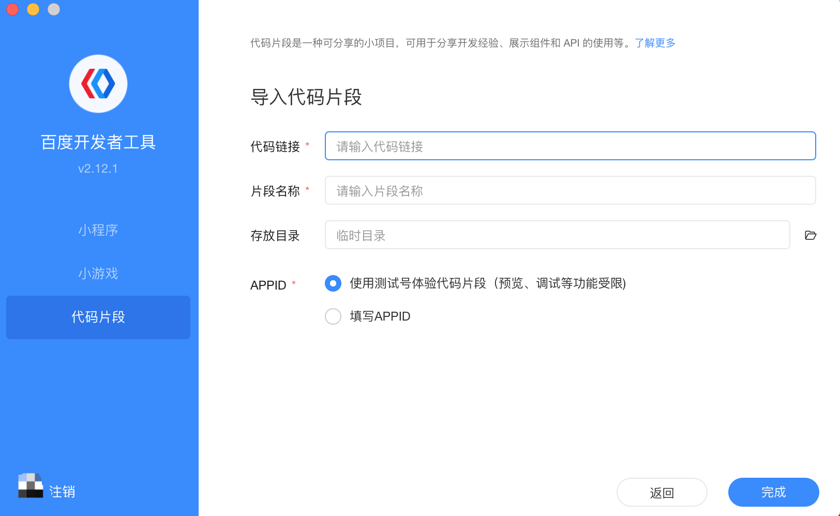Focus the 代码链接 input field

571,146
